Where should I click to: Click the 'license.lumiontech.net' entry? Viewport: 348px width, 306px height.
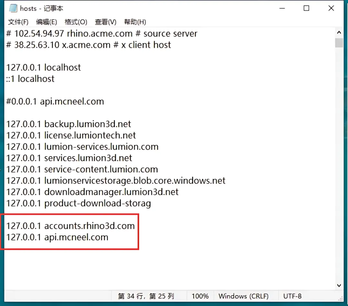71,135
